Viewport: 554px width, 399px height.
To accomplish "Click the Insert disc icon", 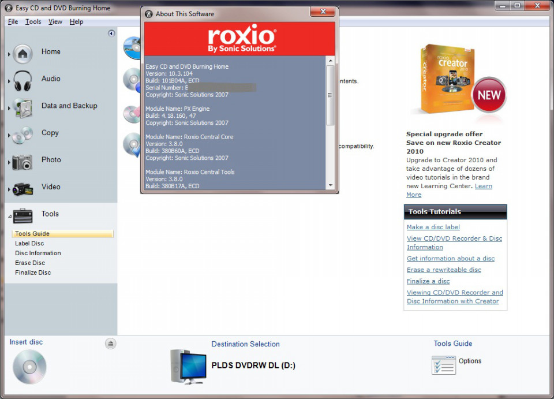I will coord(29,367).
